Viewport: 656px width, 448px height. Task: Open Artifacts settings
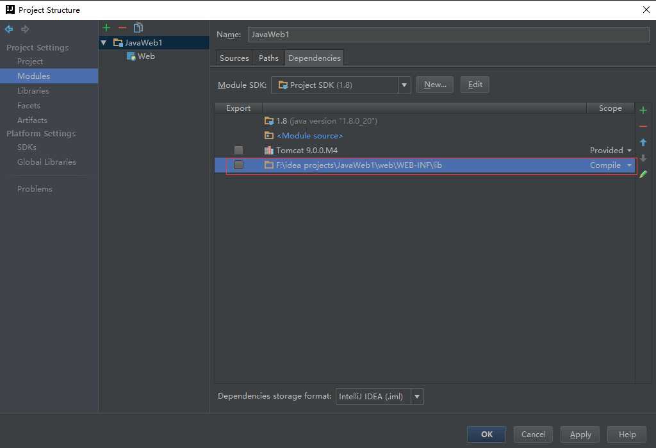coord(32,120)
